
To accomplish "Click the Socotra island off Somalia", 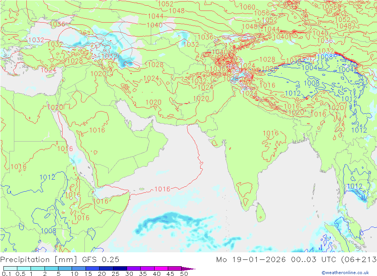I will tap(142, 189).
